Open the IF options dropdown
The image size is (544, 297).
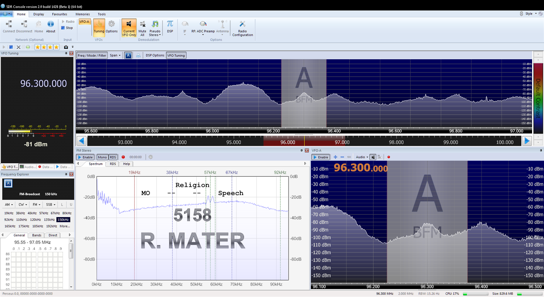(x=185, y=27)
